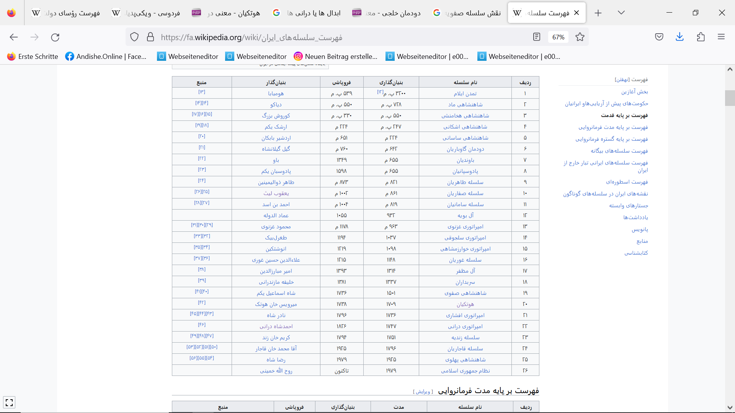Open the 67% zoom level indicator

[558, 37]
